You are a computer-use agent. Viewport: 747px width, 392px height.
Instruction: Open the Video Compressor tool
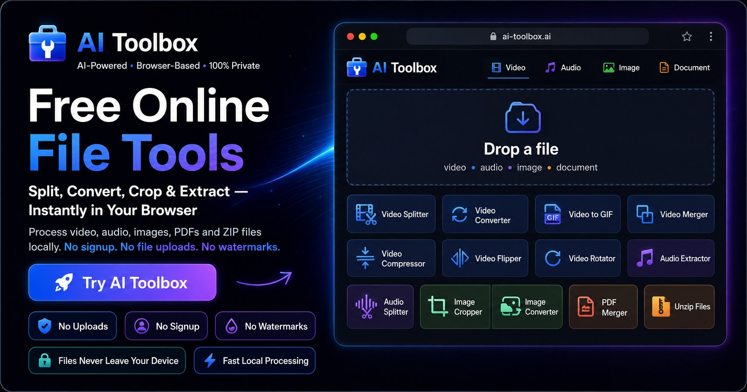click(391, 258)
